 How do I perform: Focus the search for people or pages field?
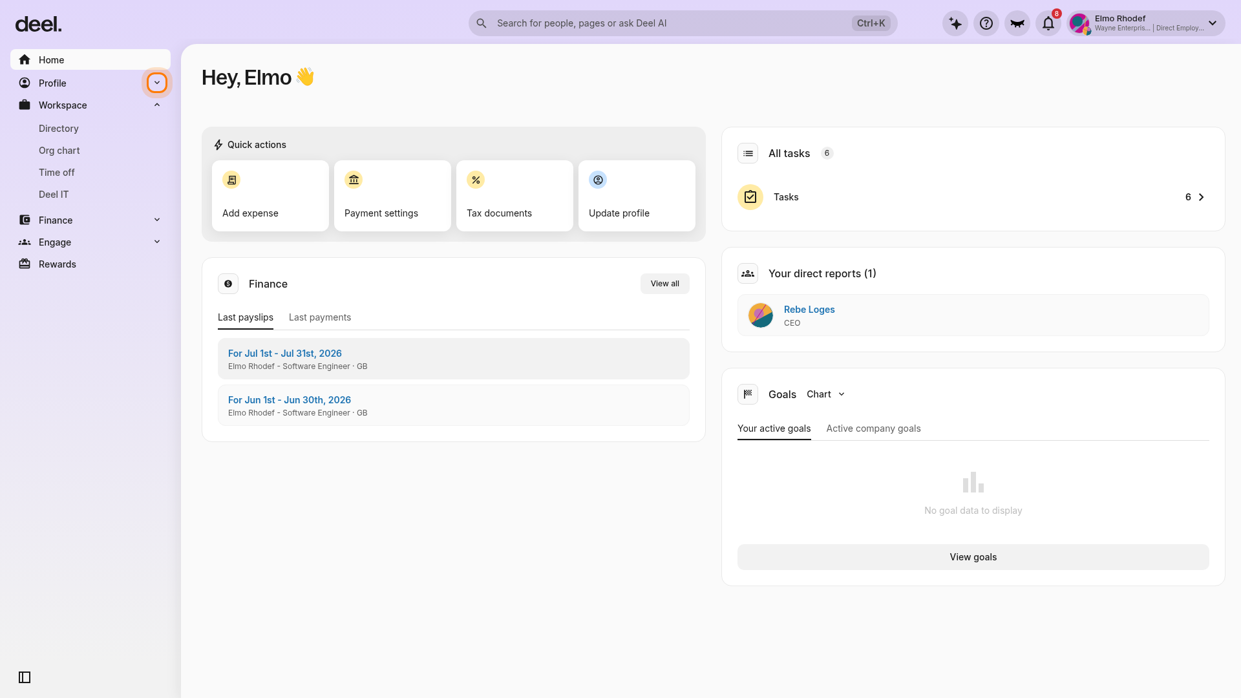(x=683, y=23)
